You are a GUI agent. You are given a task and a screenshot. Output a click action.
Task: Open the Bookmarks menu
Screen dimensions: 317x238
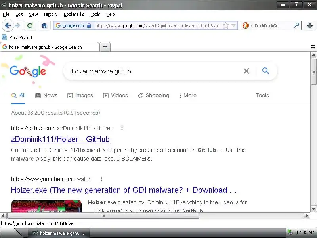(74, 14)
